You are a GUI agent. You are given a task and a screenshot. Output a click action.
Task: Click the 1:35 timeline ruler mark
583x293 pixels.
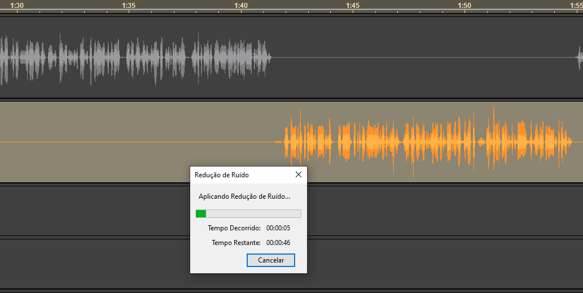pos(129,6)
